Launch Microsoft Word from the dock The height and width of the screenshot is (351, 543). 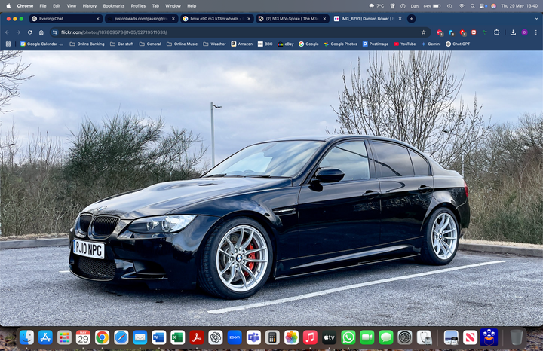point(158,337)
